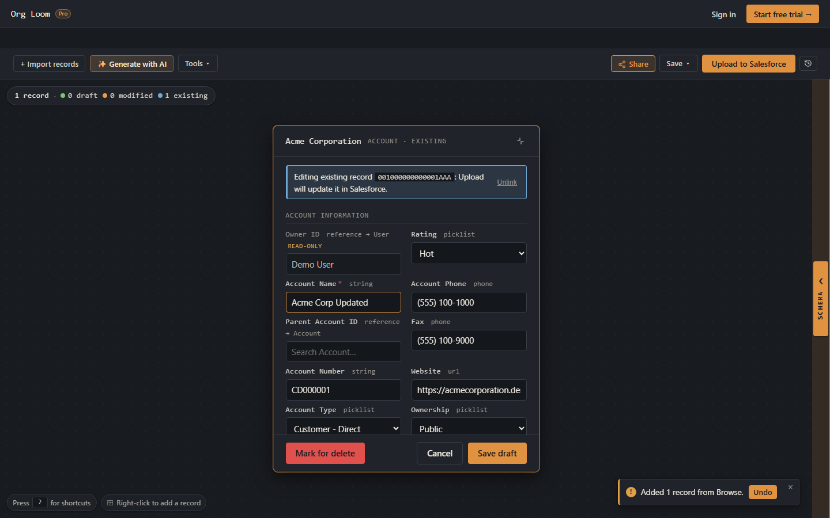Open the Rating picklist showing Hot
Image resolution: width=830 pixels, height=518 pixels.
(x=469, y=254)
